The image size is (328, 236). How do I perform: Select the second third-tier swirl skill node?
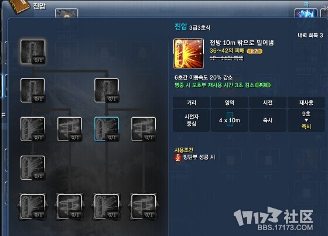tap(70, 129)
